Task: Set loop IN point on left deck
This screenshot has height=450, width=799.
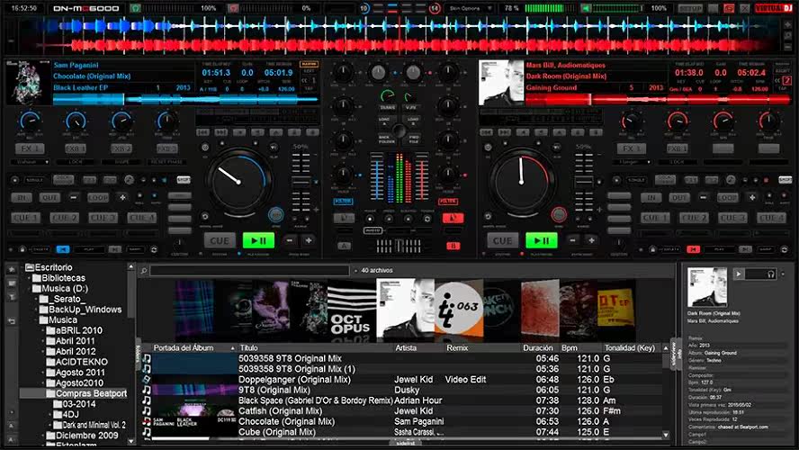Action: (22, 197)
